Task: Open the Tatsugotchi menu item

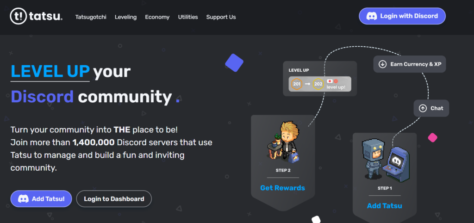Action: click(91, 17)
